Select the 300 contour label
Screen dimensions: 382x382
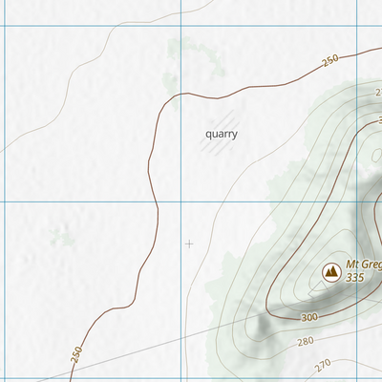pyautogui.click(x=309, y=317)
